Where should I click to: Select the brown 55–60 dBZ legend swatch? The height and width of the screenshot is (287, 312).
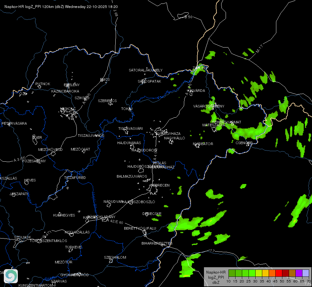click(292, 273)
